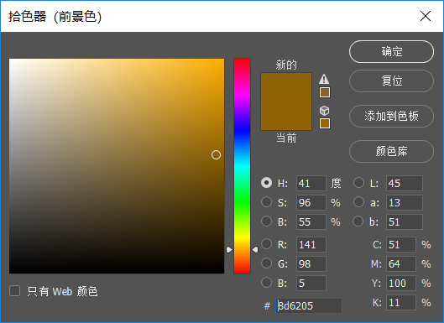Screen dimensions: 444x323
Task: Click the L field showing 45
Action: (x=405, y=183)
